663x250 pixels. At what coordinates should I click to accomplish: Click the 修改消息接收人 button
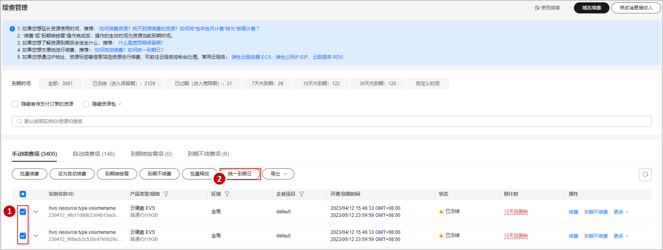coord(636,8)
